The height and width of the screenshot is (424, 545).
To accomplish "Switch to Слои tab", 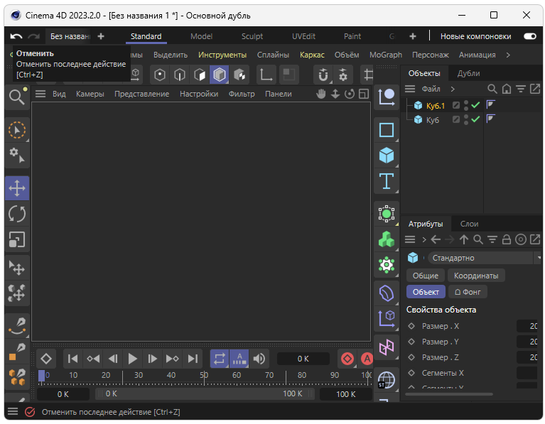I will (469, 224).
